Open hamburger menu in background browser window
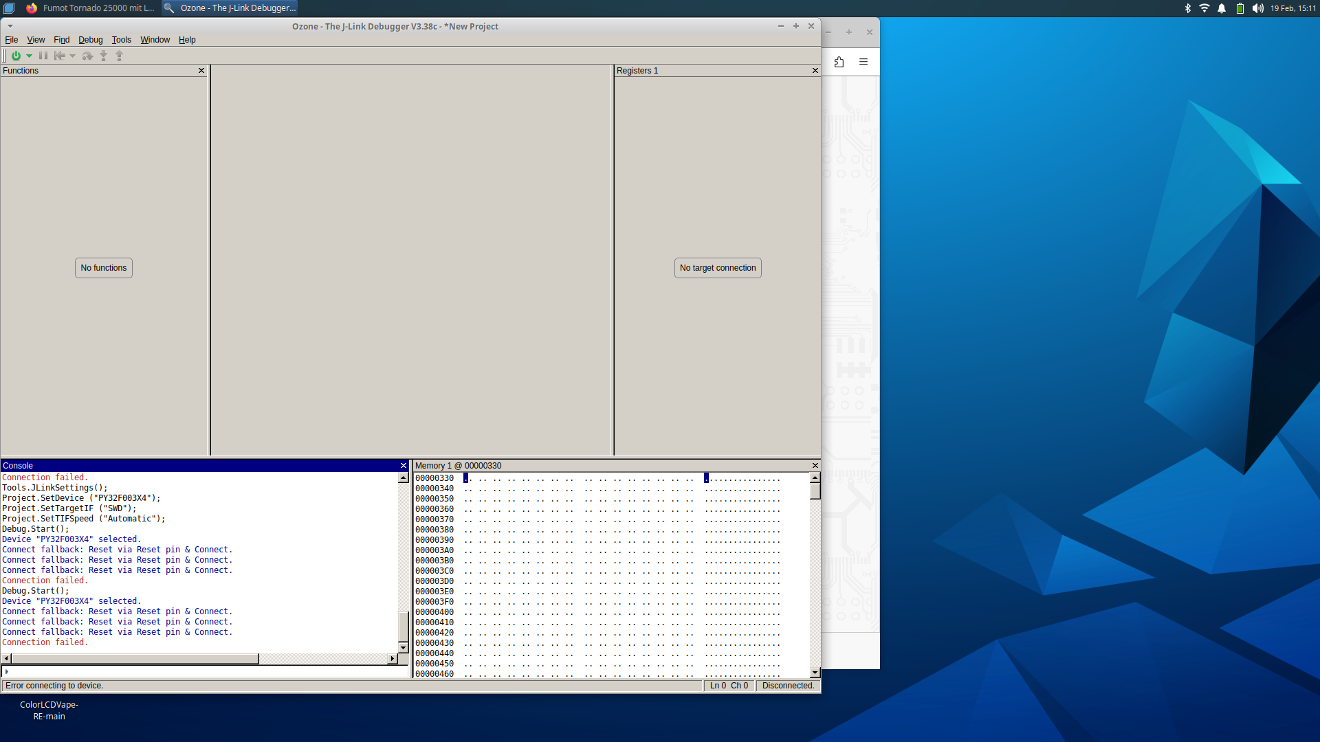The width and height of the screenshot is (1320, 742). tap(863, 62)
